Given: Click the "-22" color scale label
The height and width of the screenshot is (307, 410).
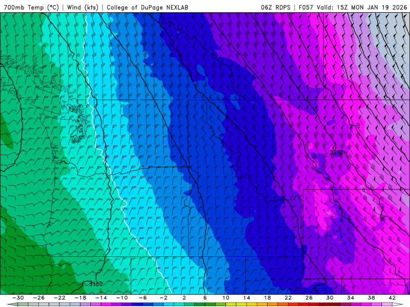Looking at the screenshot, I should (59, 298).
